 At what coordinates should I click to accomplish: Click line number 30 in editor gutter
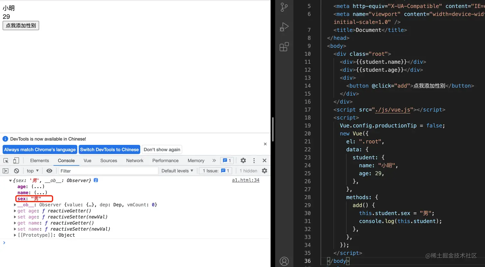(308, 213)
